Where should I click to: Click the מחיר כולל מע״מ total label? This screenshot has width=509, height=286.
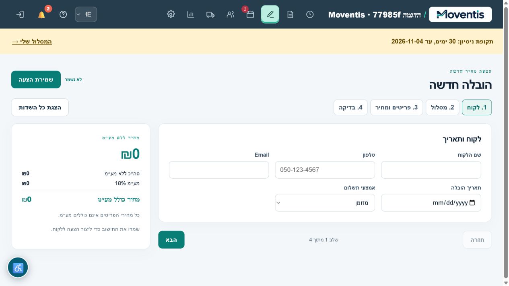(x=118, y=200)
